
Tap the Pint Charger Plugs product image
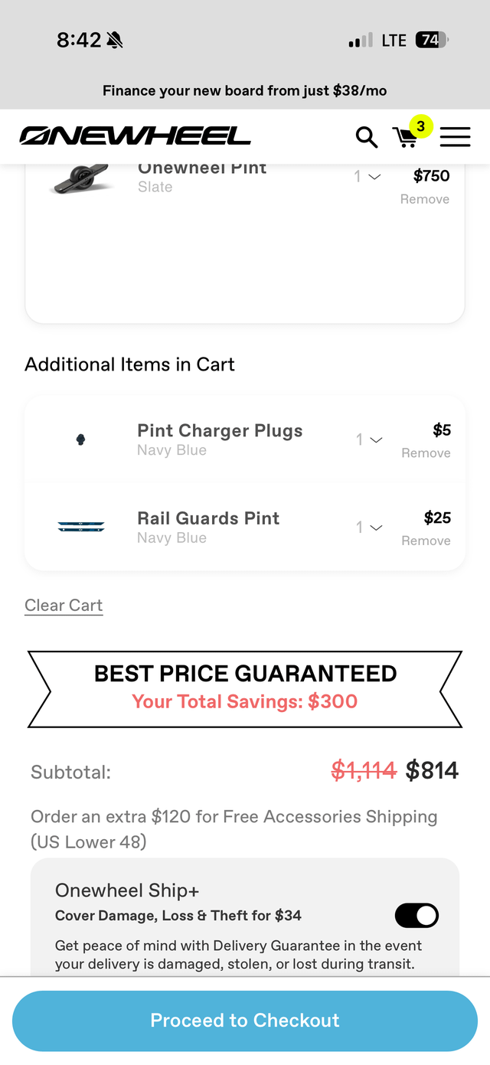(x=80, y=439)
